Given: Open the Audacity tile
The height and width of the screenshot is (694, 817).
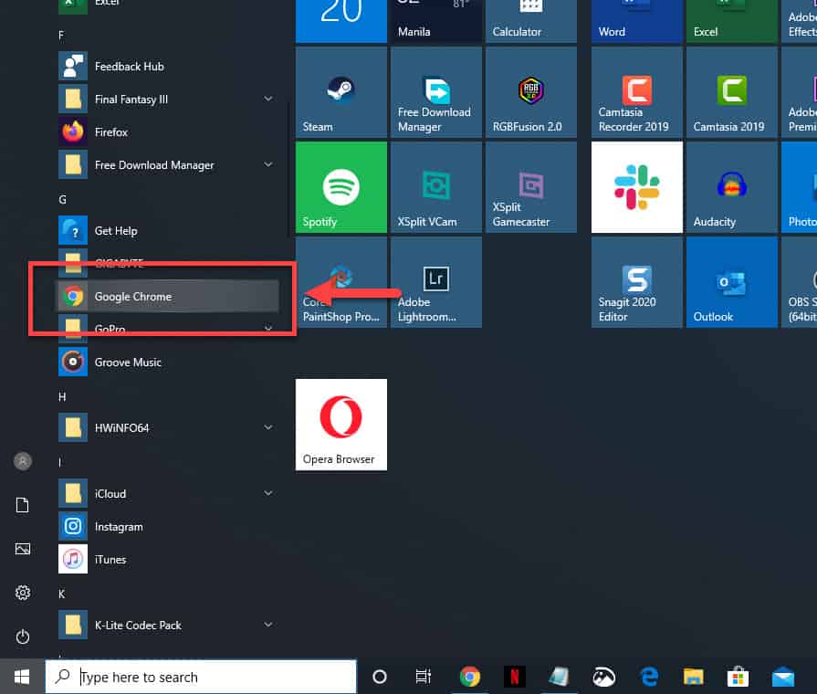Looking at the screenshot, I should click(x=731, y=187).
